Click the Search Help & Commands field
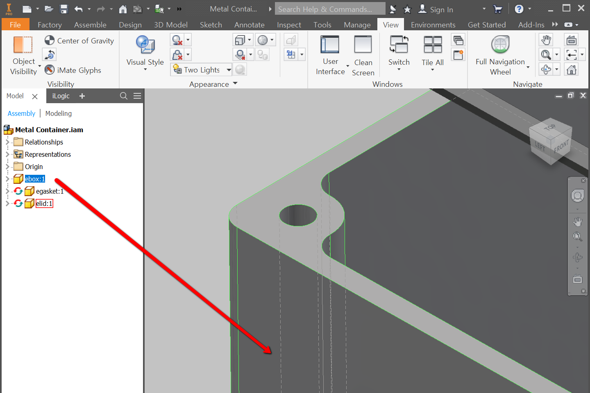This screenshot has width=590, height=393. pos(330,9)
